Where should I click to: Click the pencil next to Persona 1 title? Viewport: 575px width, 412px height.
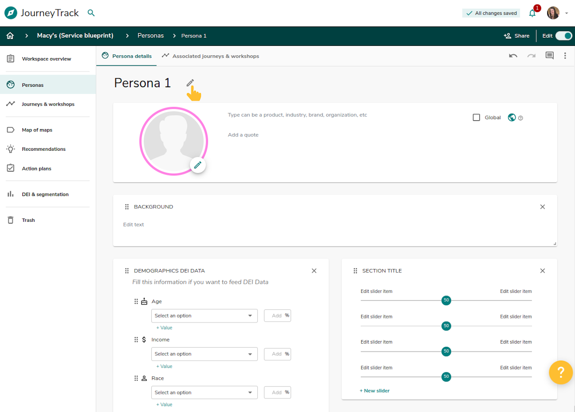[190, 83]
